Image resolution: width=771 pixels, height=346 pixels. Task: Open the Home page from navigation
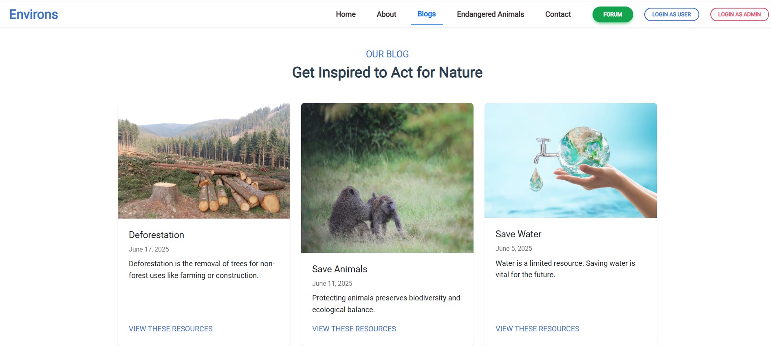pos(346,14)
